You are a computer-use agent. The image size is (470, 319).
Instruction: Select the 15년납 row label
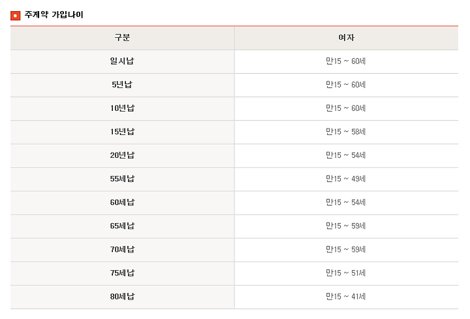[x=122, y=132]
